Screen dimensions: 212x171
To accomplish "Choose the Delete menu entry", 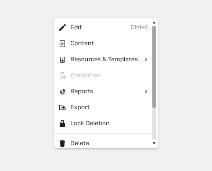I will click(x=103, y=142).
